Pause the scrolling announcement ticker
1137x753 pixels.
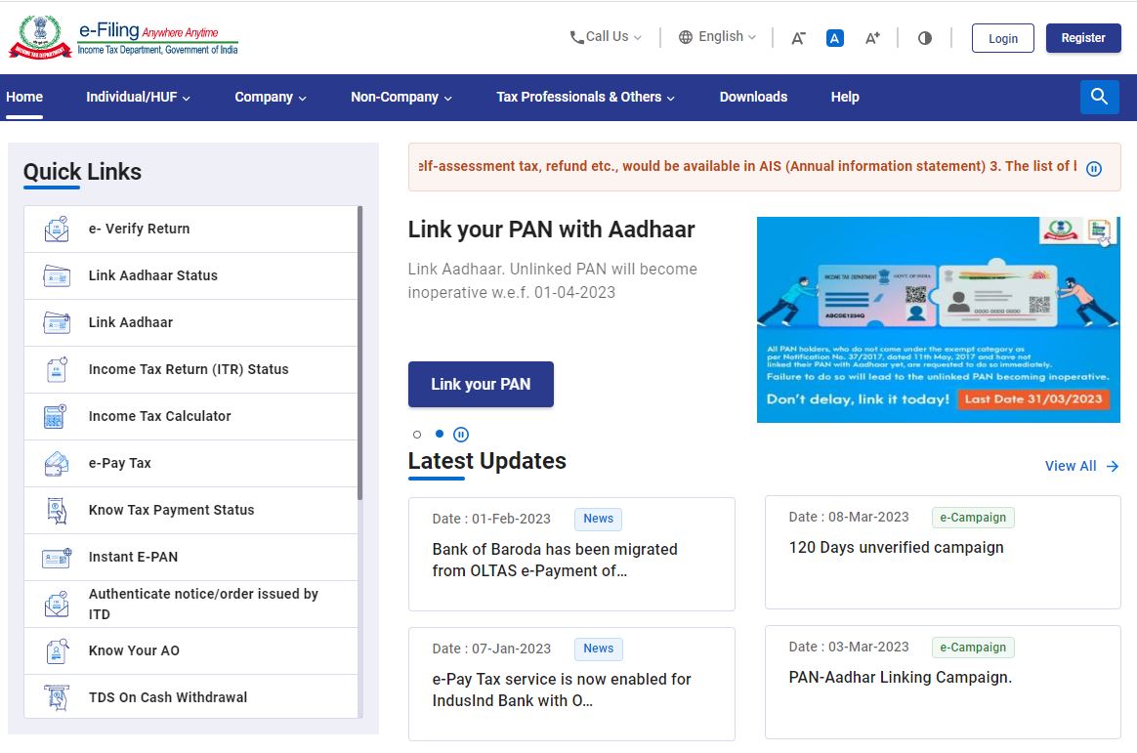coord(1093,167)
